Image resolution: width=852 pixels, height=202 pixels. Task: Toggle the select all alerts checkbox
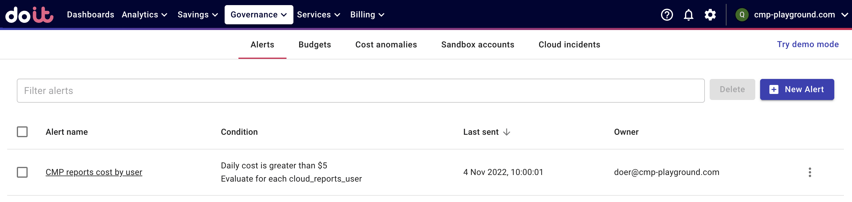(22, 132)
